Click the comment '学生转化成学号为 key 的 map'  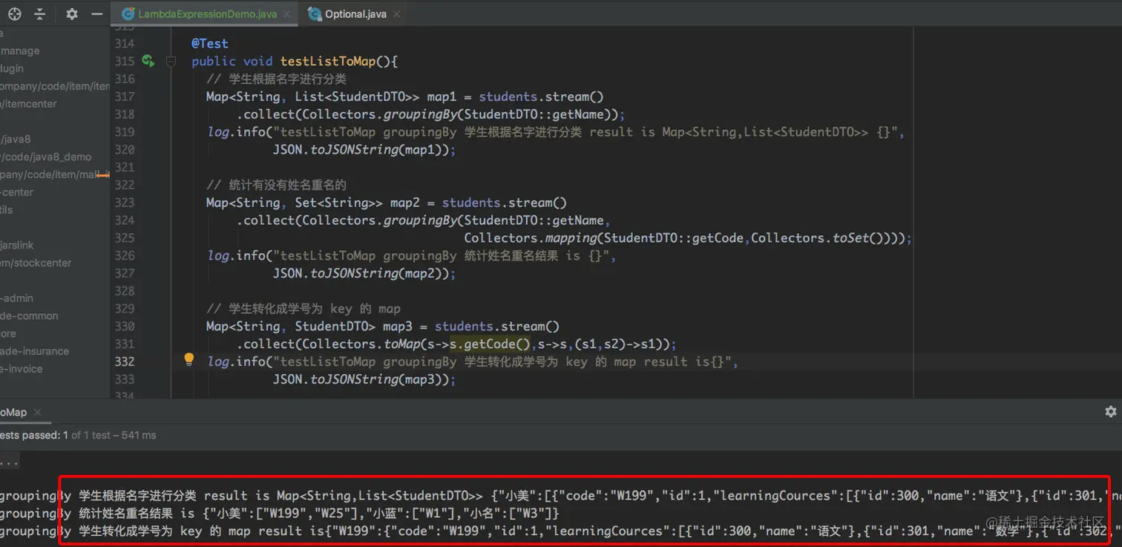[304, 309]
